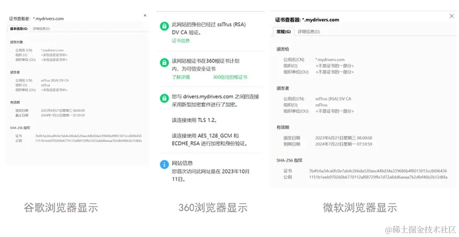Click the green lock icon beside sslTrus identity verification
This screenshot has width=459, height=237.
click(164, 26)
